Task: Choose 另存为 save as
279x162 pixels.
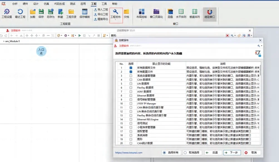Action: click(51, 14)
